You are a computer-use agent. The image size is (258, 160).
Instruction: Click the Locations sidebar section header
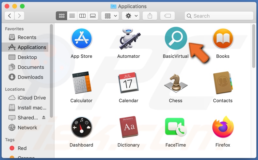[15, 89]
